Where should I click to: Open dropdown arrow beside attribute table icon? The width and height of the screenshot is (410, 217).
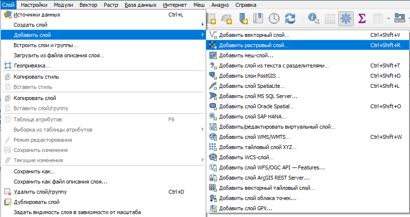(x=389, y=18)
